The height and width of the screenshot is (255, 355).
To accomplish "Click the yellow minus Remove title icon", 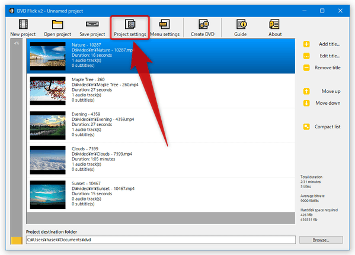I will coord(306,67).
